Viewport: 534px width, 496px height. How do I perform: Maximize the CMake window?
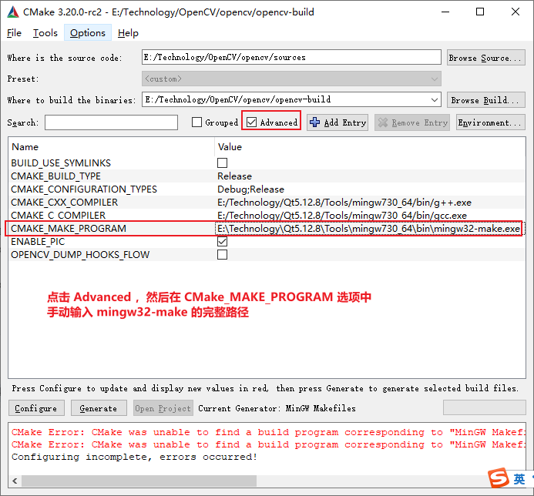[x=480, y=12]
